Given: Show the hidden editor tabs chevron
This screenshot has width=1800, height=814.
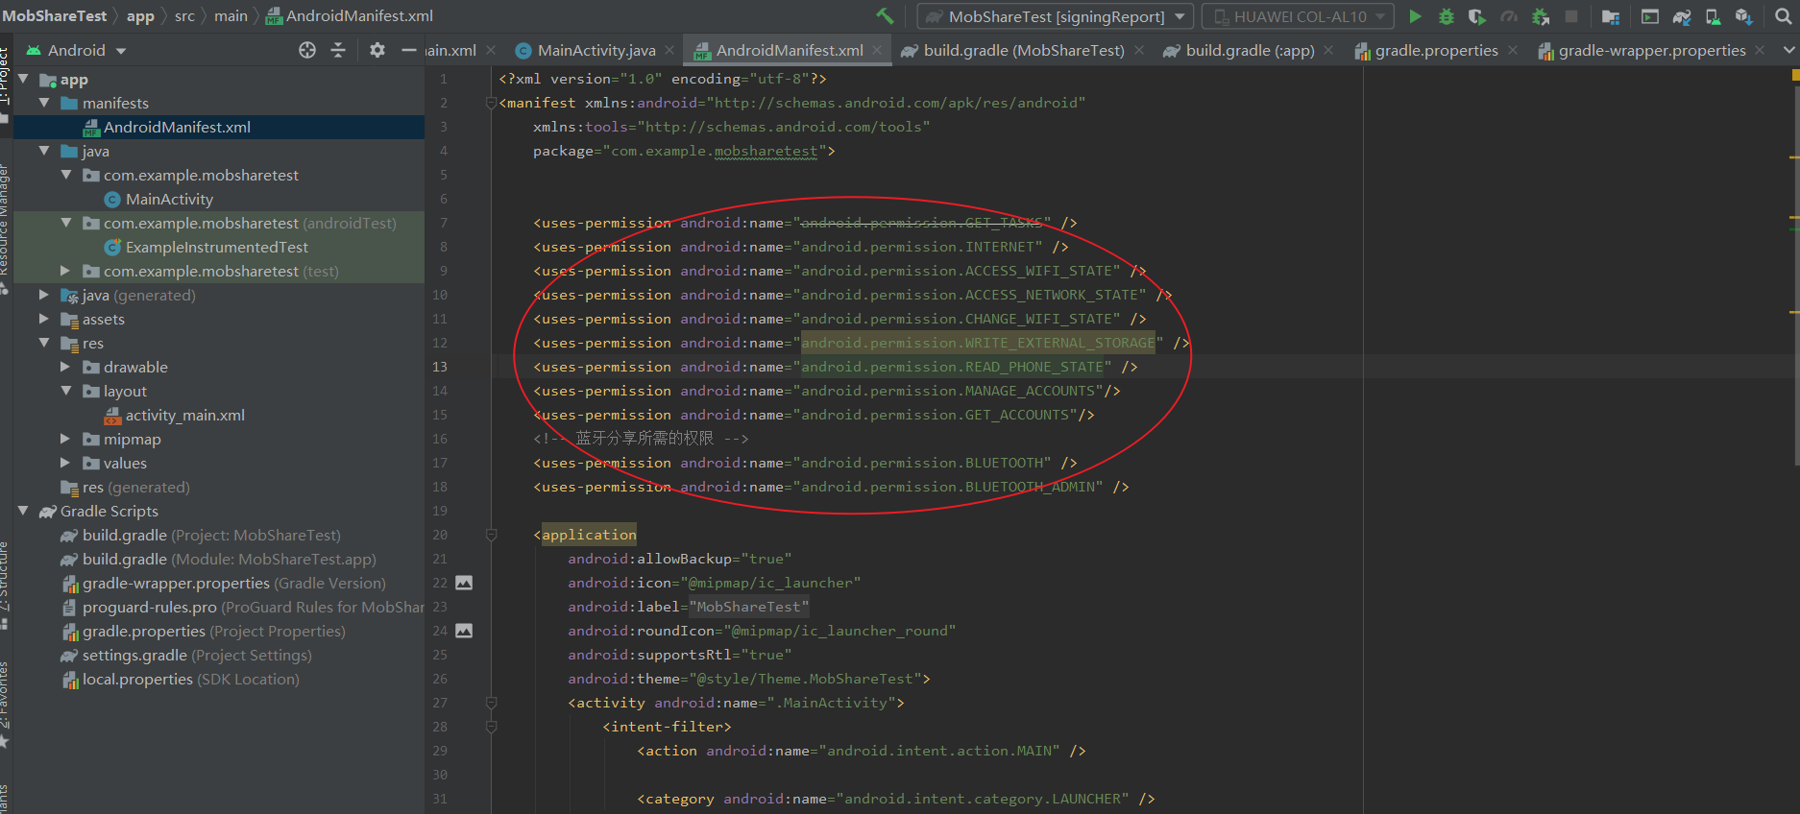Looking at the screenshot, I should click(1788, 50).
